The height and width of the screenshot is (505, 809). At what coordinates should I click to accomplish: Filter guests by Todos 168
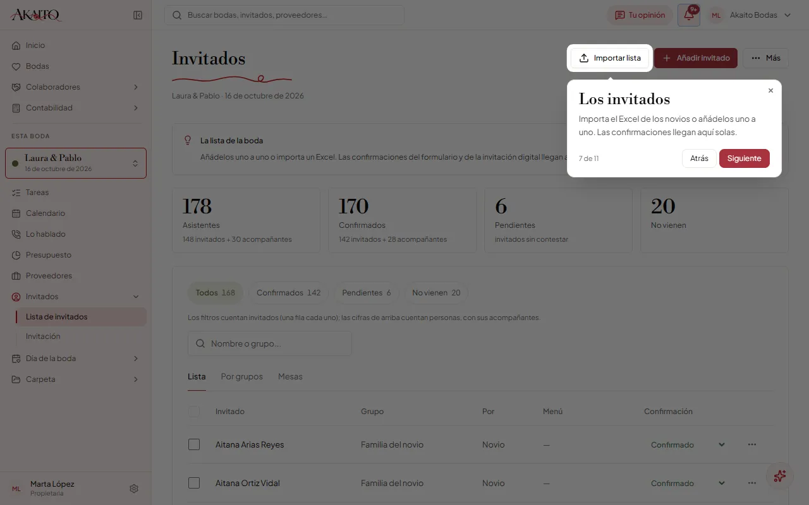(216, 293)
